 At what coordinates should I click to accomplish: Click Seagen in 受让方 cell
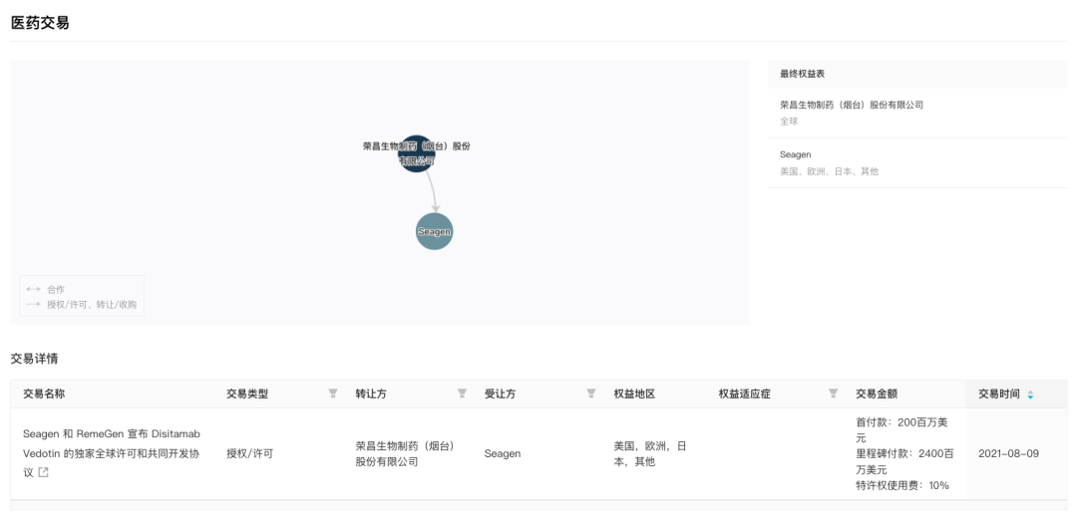[502, 453]
